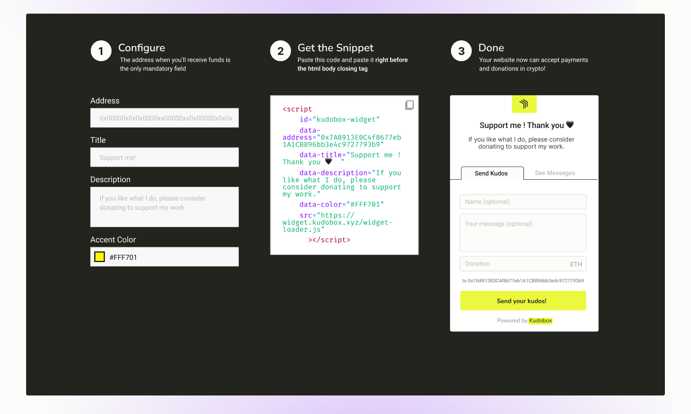Select the opening <script tag text
The height and width of the screenshot is (414, 691).
298,109
